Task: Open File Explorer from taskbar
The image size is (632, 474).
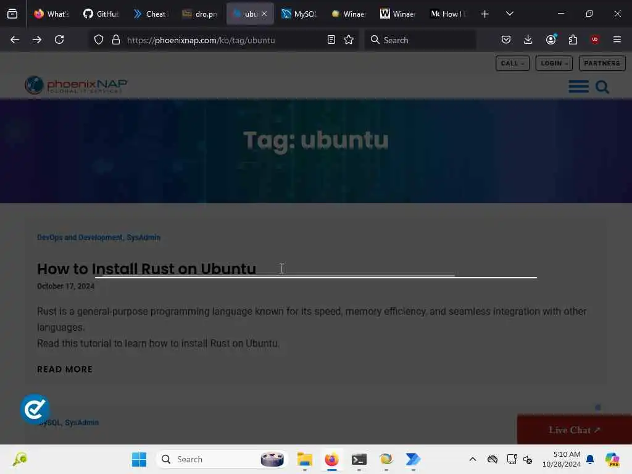Action: point(305,459)
